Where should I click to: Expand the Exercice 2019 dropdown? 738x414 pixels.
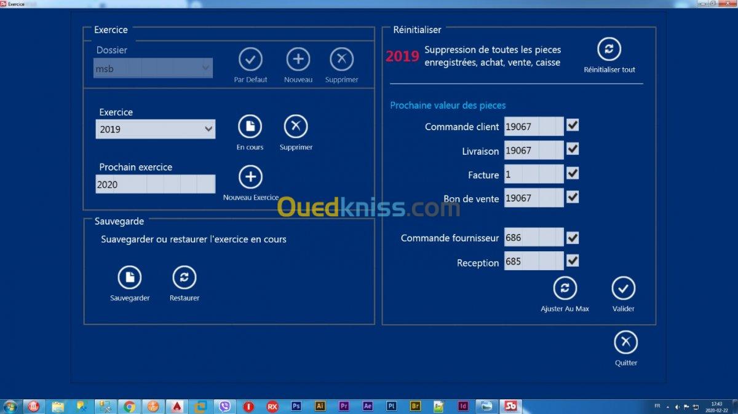[x=156, y=129]
